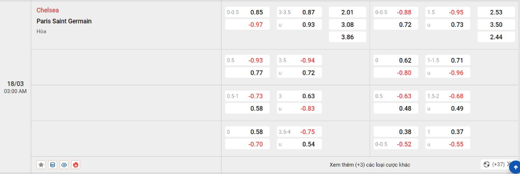
Task: Open the Paris Saint Germain team link
Action: click(x=64, y=21)
